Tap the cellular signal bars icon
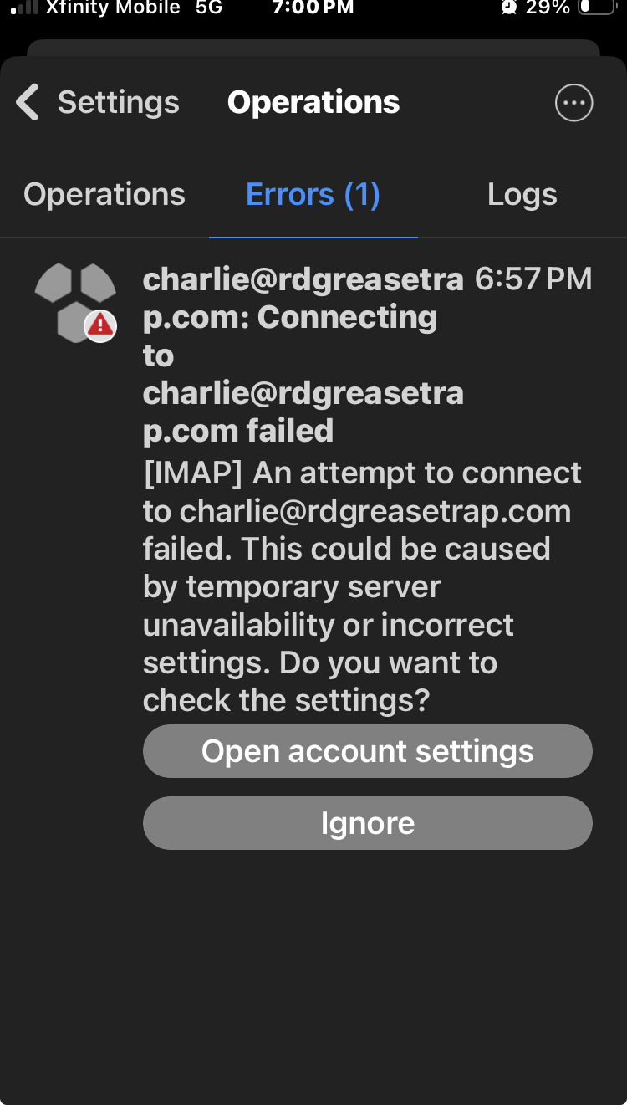The height and width of the screenshot is (1105, 627). (x=24, y=8)
